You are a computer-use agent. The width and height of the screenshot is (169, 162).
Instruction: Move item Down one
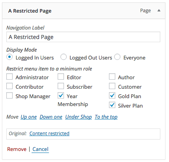pos(51,117)
